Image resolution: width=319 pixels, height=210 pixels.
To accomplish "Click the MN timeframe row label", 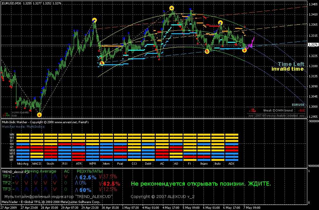I will [11, 135].
